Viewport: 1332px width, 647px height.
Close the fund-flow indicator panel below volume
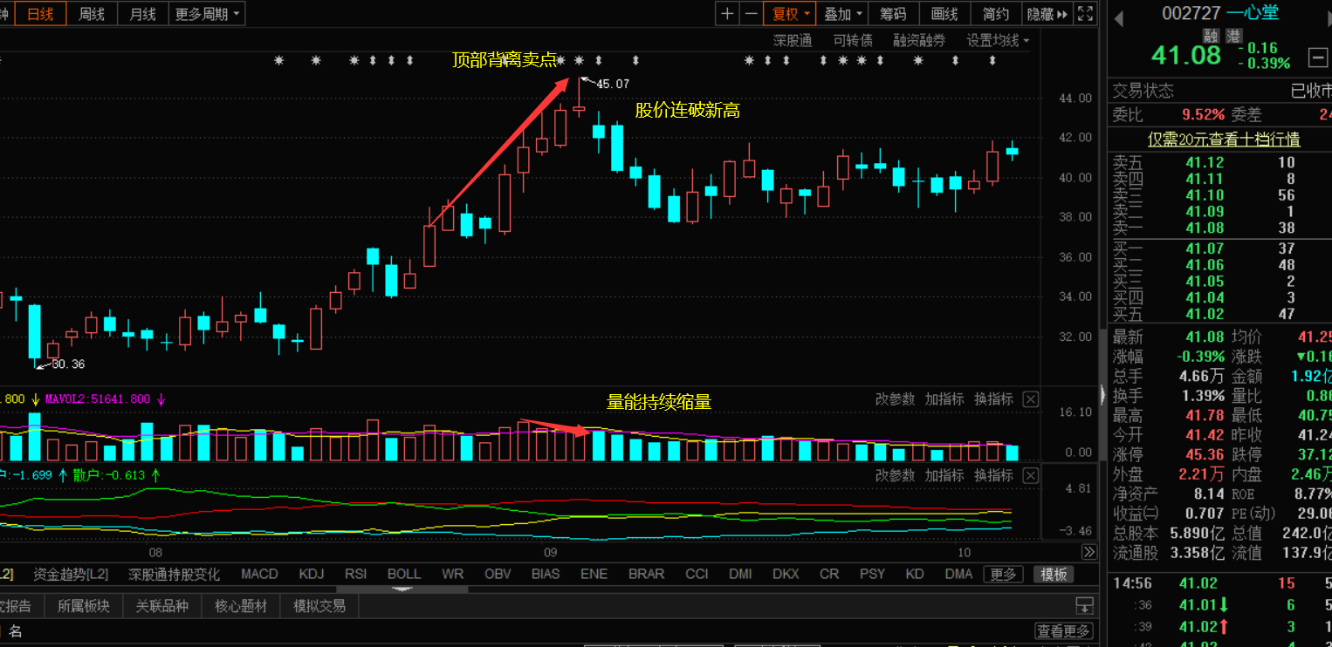tap(1031, 476)
